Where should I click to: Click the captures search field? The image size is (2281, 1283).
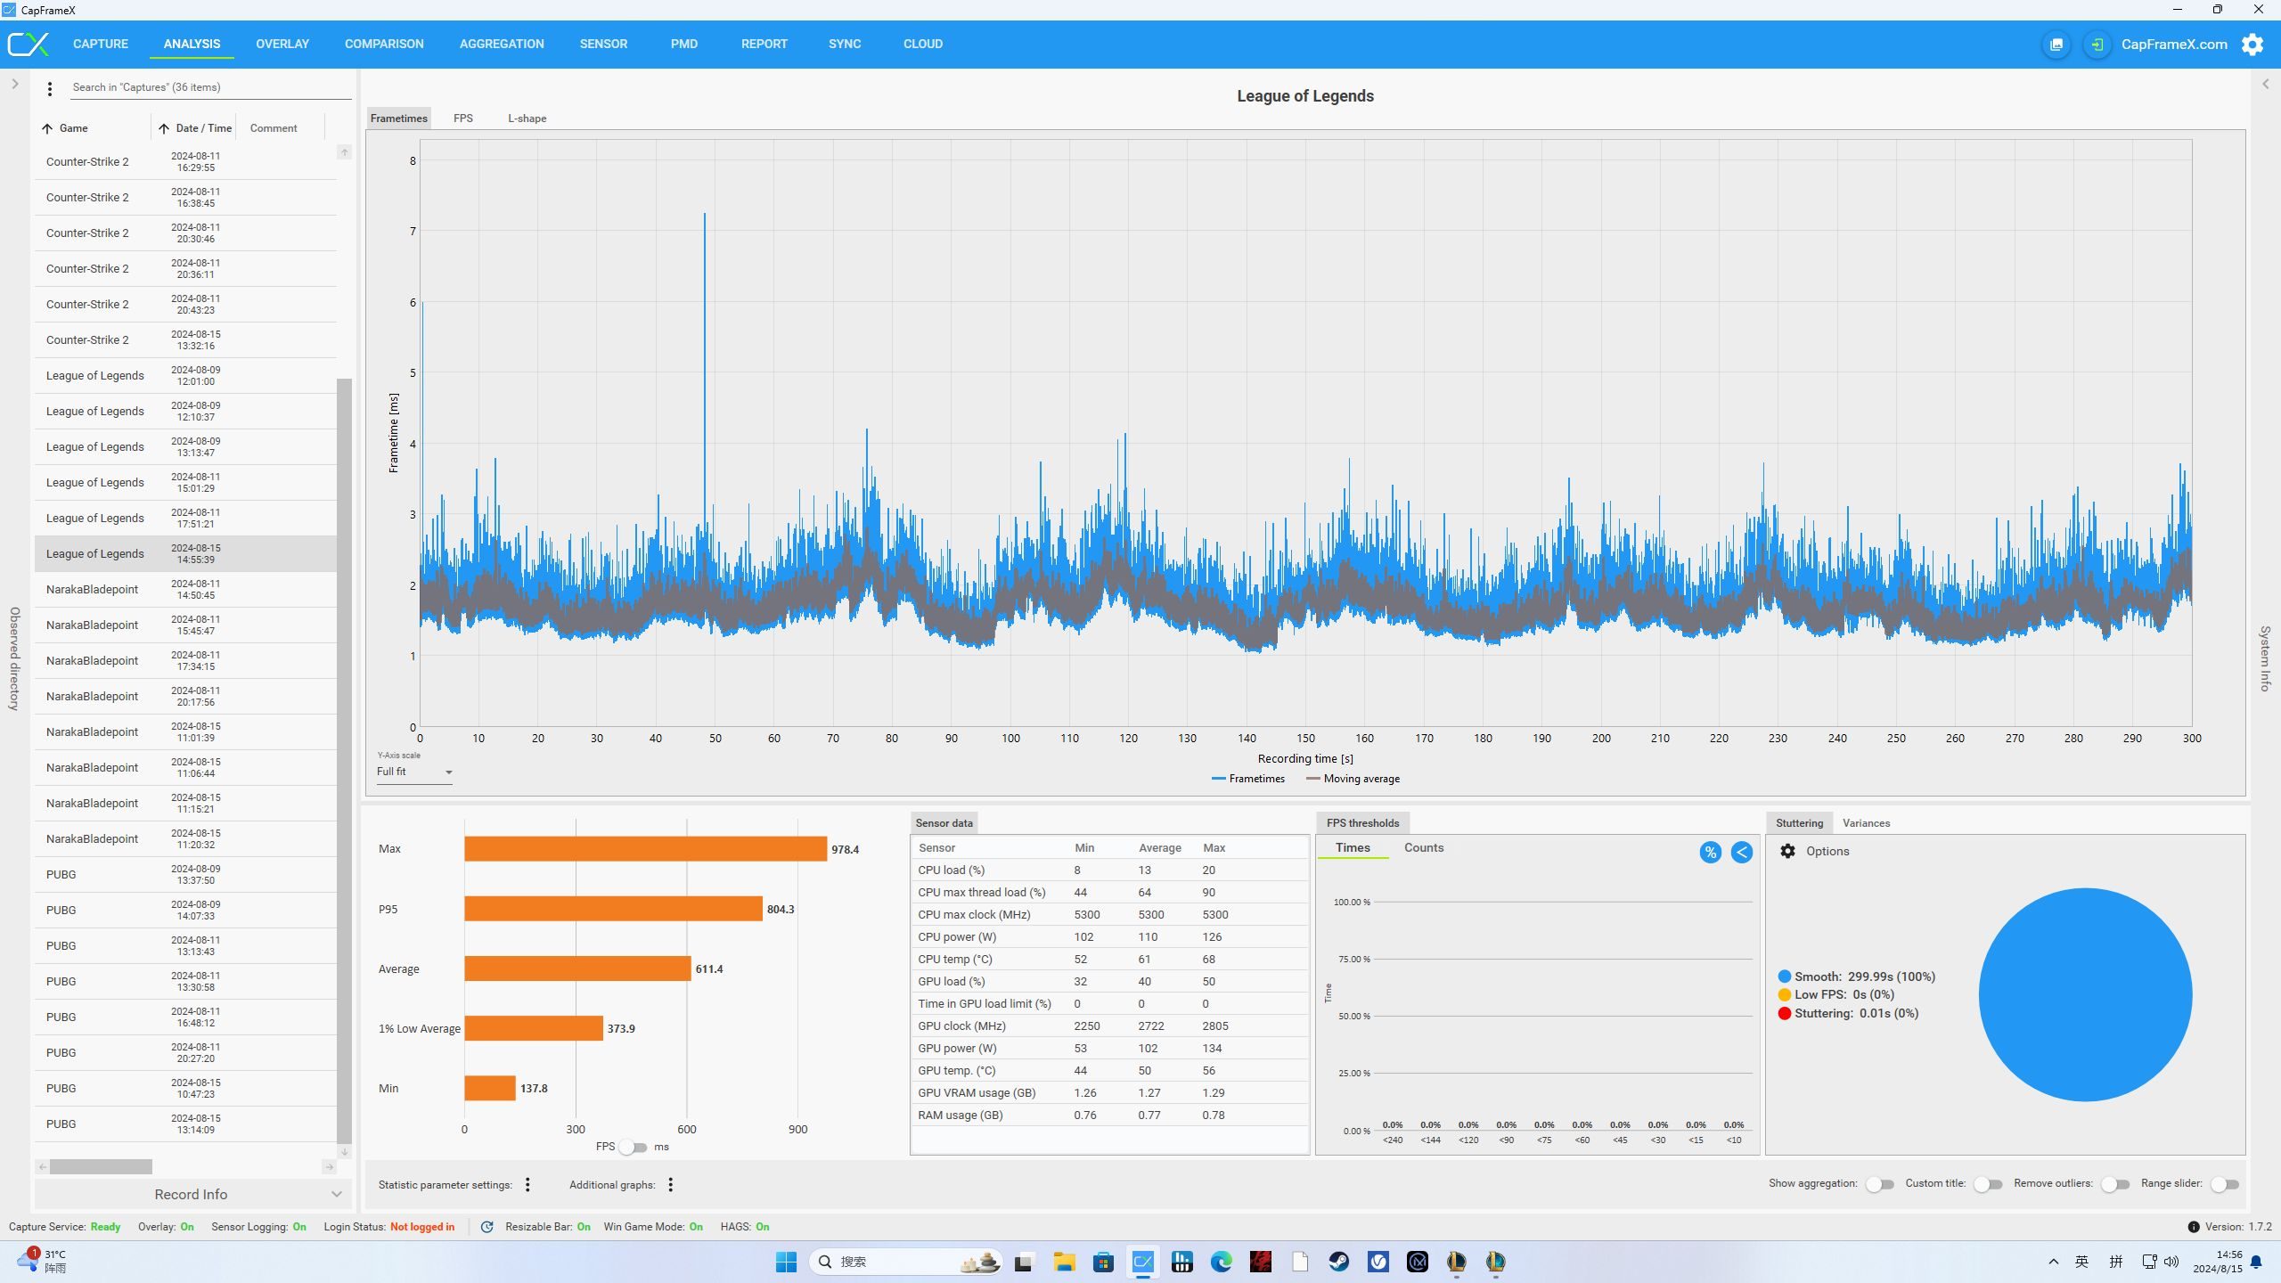click(x=210, y=87)
